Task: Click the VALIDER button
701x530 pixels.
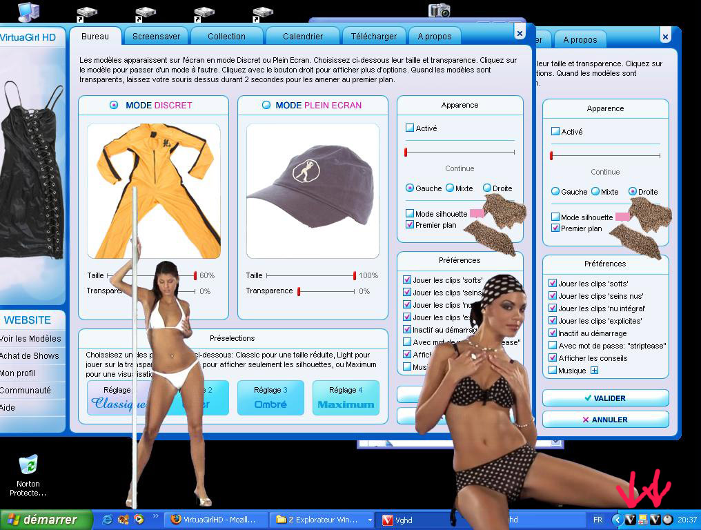Action: [605, 397]
